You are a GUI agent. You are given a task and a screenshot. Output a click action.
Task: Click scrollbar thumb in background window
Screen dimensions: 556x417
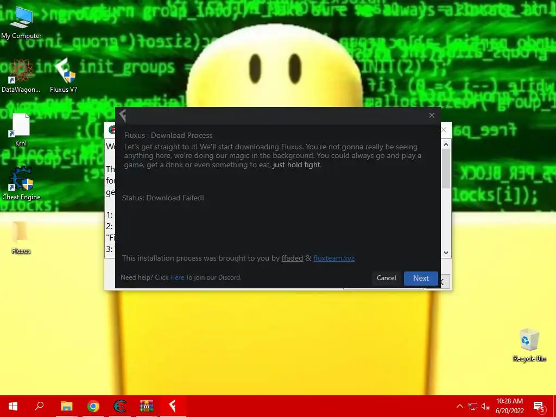tap(446, 169)
